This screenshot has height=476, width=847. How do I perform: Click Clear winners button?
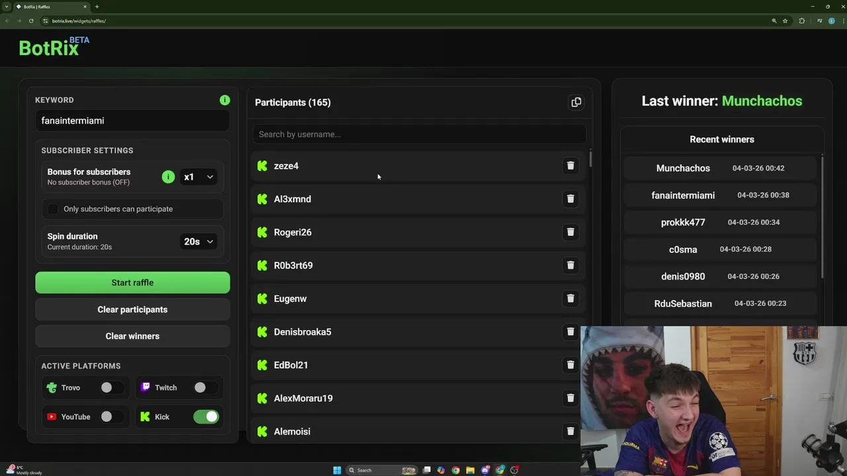click(132, 336)
